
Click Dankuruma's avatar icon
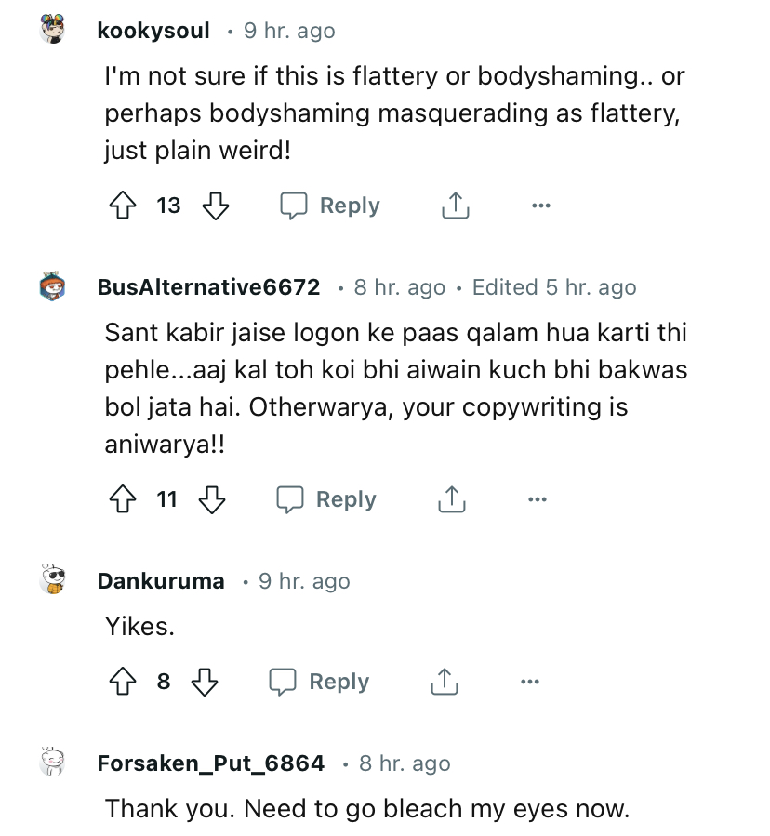[55, 581]
